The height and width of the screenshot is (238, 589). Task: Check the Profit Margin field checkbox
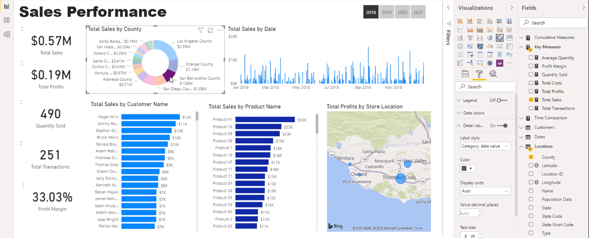point(531,66)
